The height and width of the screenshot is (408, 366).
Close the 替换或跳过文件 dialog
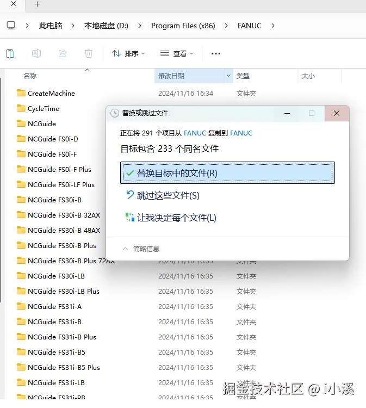(x=337, y=113)
